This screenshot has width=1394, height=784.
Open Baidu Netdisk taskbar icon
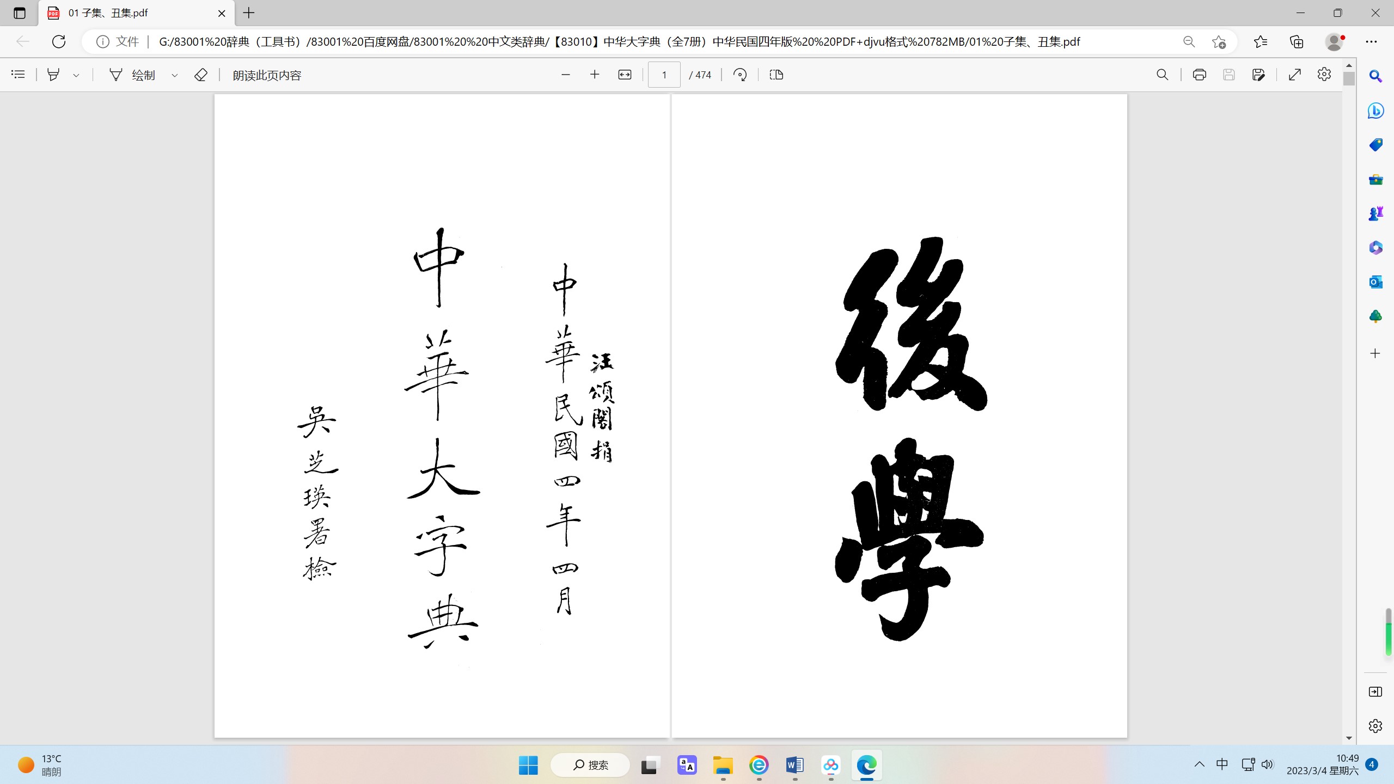pyautogui.click(x=831, y=765)
